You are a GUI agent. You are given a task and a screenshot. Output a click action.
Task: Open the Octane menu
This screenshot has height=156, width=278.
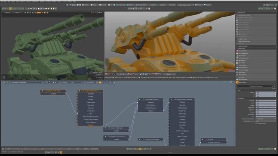(x=59, y=2)
